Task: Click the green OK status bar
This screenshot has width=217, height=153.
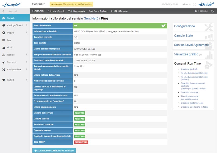Action: point(120,25)
